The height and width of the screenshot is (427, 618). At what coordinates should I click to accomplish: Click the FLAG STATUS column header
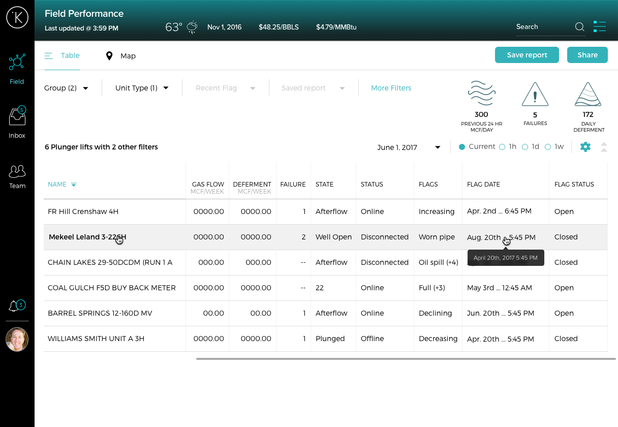click(574, 185)
